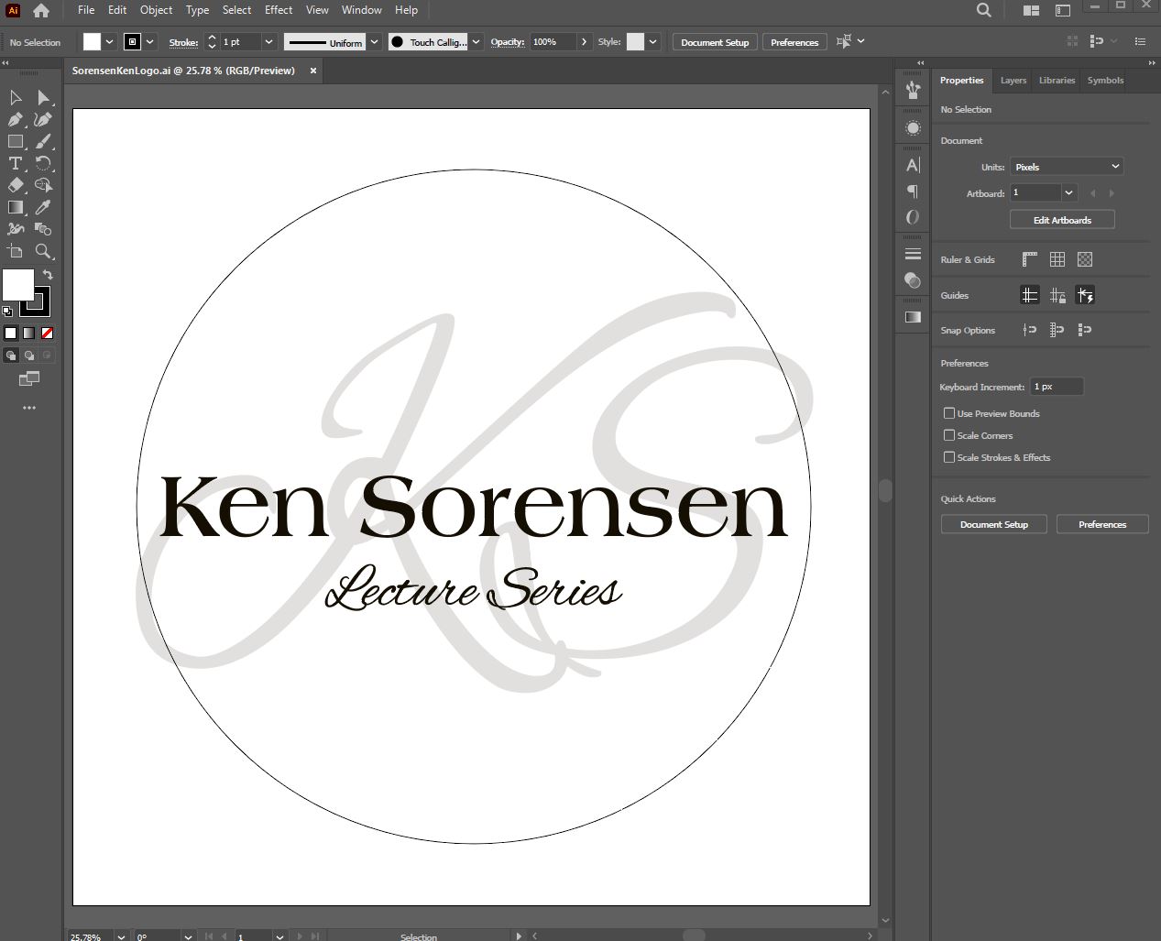
Task: Enable Use Preview Bounds checkbox
Action: [949, 413]
